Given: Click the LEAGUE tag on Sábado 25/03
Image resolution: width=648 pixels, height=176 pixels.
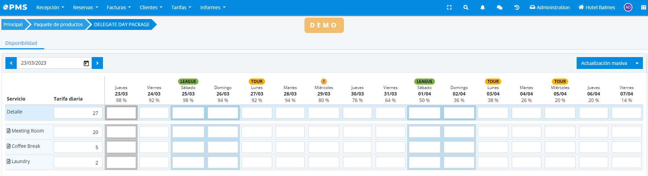Looking at the screenshot, I should point(188,82).
